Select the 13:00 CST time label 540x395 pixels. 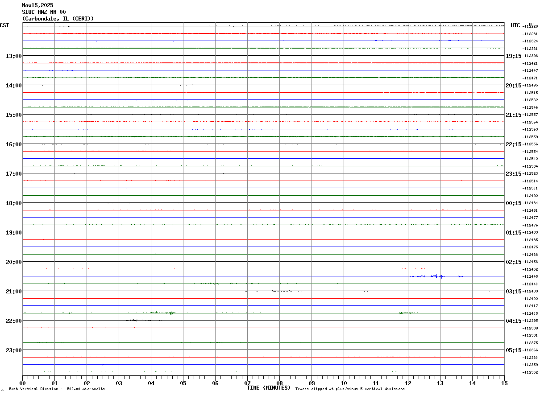(x=13, y=56)
